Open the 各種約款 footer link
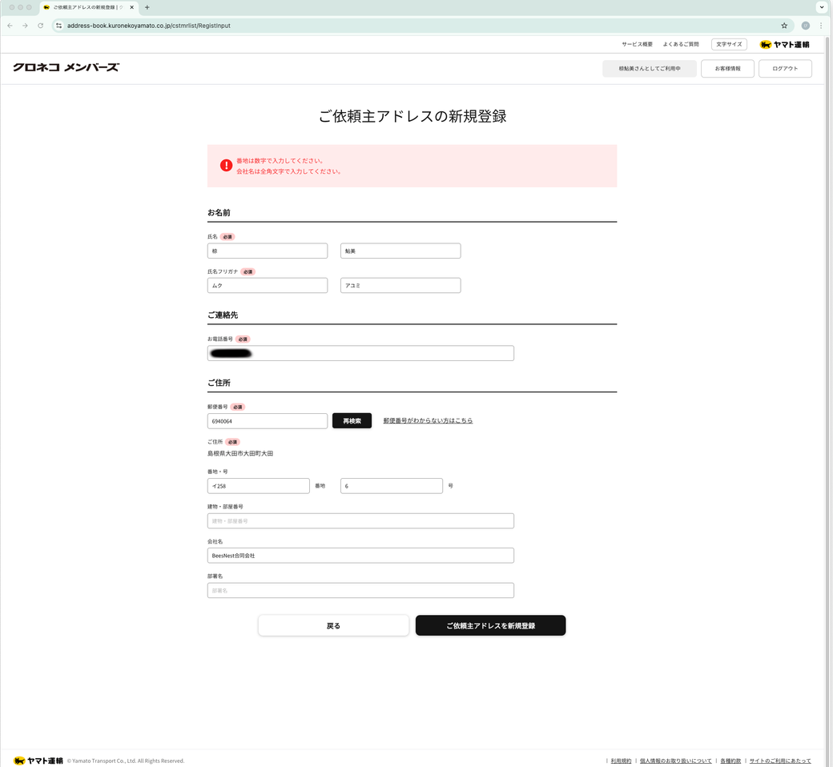 [x=730, y=761]
